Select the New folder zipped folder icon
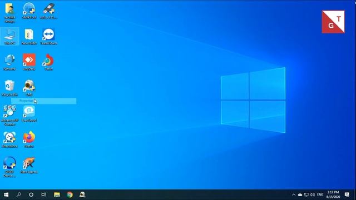The image size is (356, 200). click(x=29, y=37)
